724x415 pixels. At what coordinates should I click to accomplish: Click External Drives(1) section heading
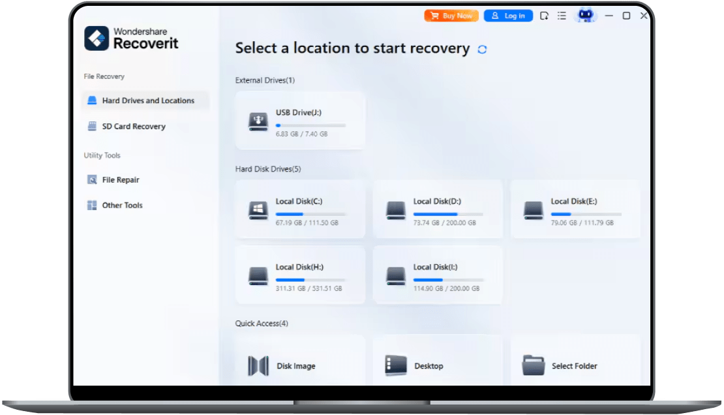(265, 80)
